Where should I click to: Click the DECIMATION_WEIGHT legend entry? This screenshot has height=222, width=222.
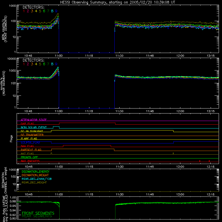[35, 175]
